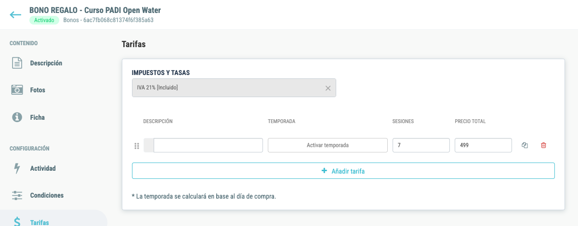The image size is (578, 226).
Task: Open the Descripción section
Action: (46, 63)
